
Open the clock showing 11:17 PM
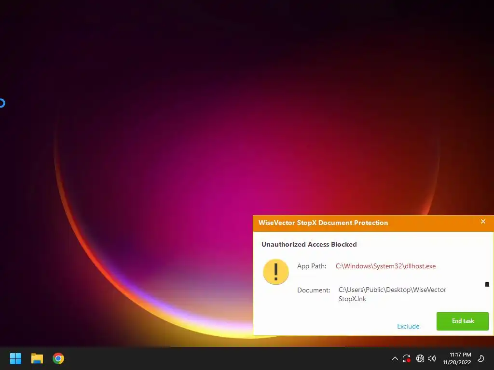pos(457,358)
